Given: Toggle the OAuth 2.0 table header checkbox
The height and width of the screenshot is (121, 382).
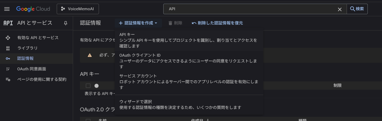Looking at the screenshot, I should pos(88,120).
